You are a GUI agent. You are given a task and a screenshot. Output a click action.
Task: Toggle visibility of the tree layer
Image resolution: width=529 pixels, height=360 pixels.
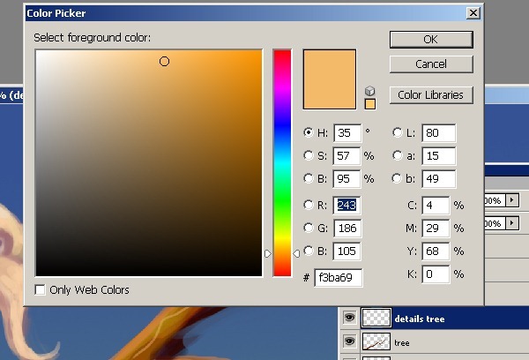coord(350,342)
